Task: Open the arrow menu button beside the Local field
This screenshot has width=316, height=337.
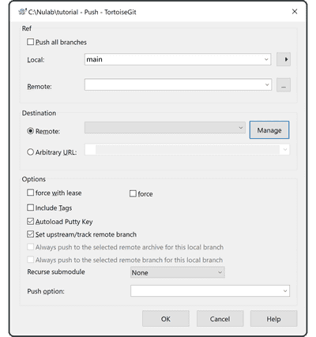Action: click(x=284, y=59)
